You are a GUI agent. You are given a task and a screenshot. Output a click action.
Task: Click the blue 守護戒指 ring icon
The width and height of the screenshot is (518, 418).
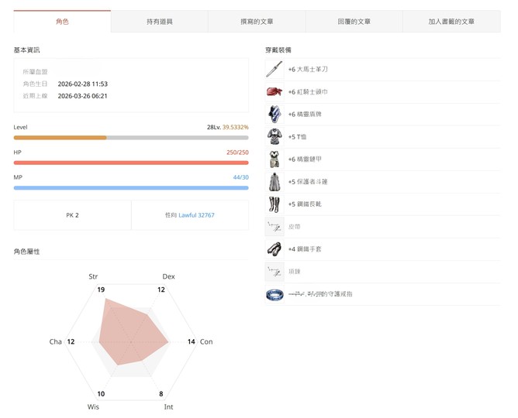274,295
